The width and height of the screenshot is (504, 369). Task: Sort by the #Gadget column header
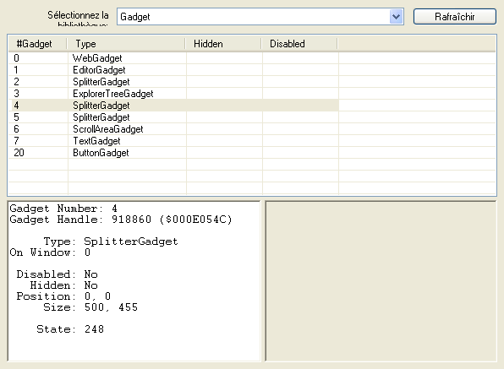[37, 44]
